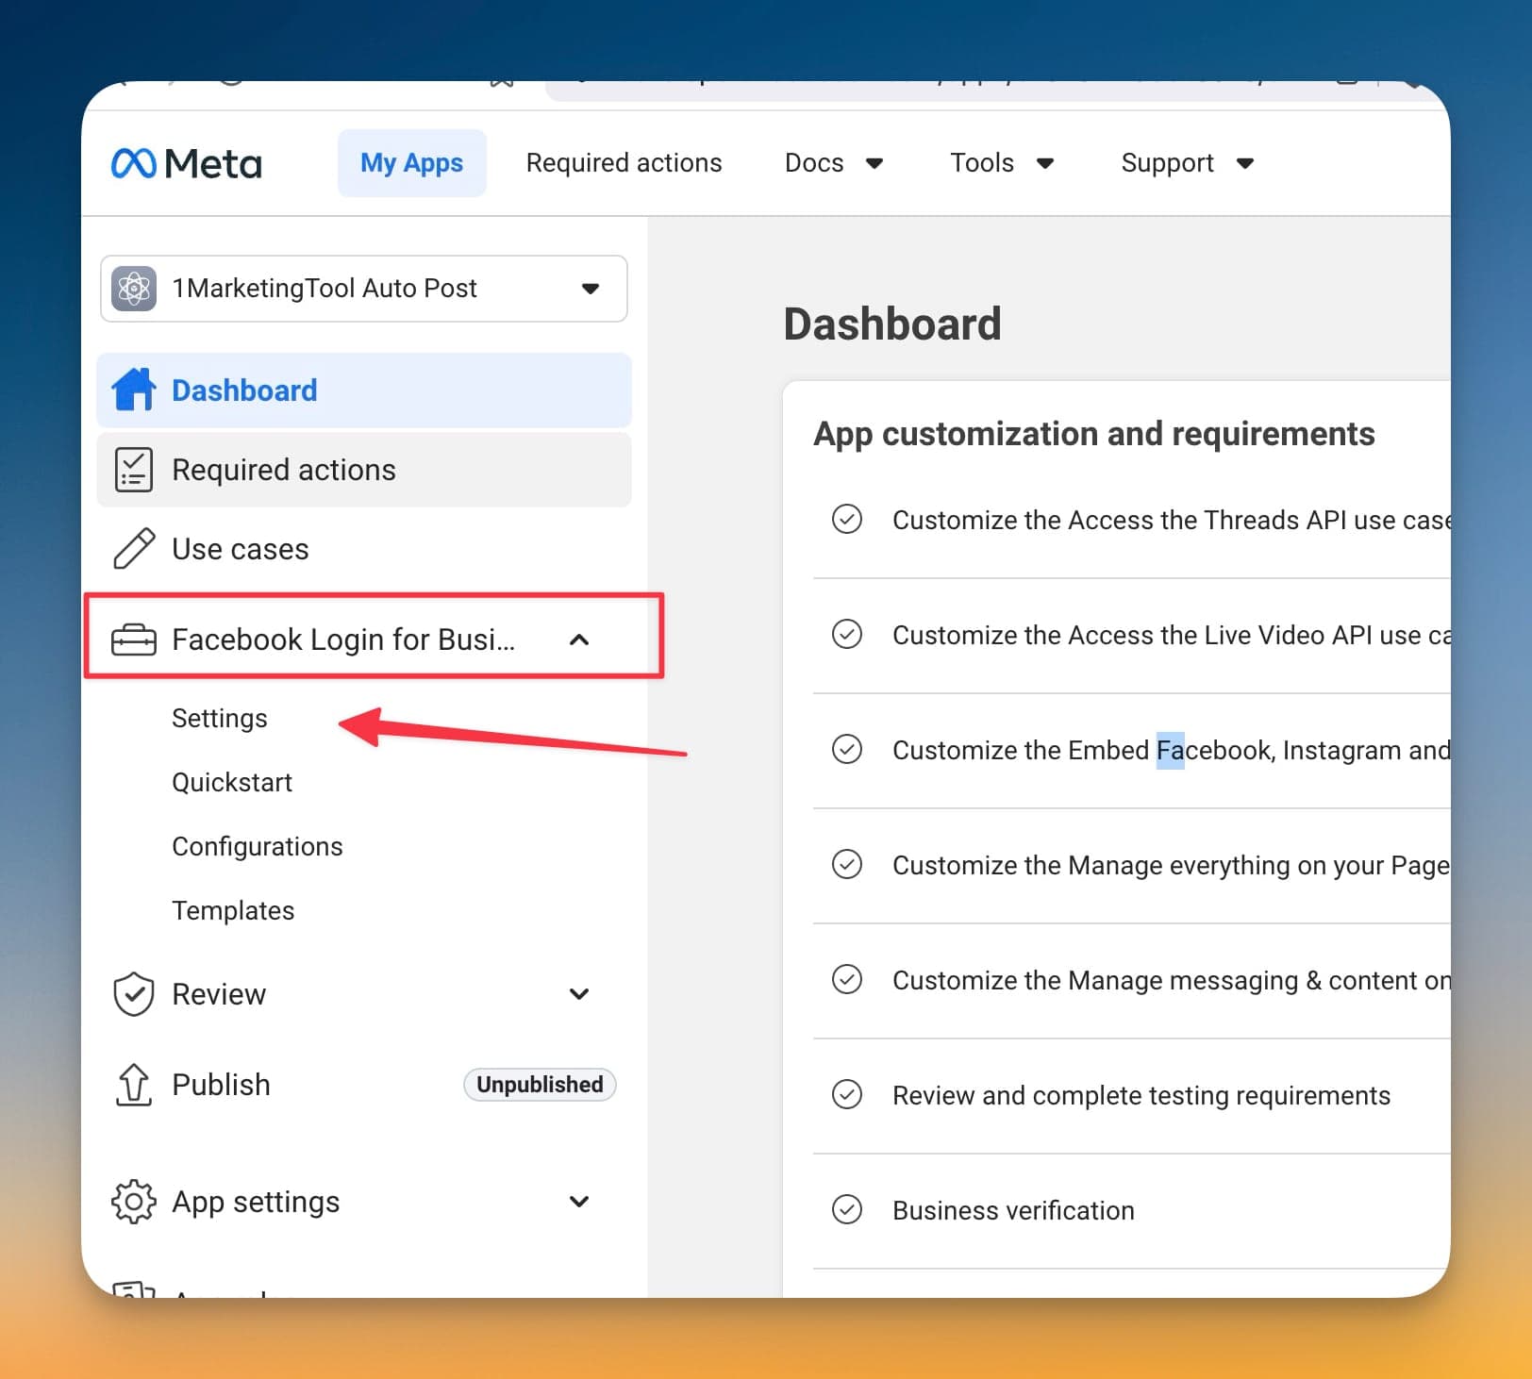Click the Dashboard page heading

[x=892, y=324]
